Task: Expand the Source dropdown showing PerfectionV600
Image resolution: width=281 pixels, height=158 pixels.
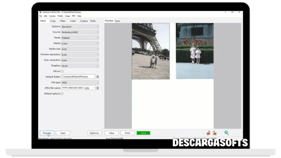Action: point(80,32)
